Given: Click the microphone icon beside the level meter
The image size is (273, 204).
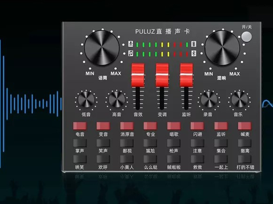Looking at the screenshot, I should tap(130, 44).
